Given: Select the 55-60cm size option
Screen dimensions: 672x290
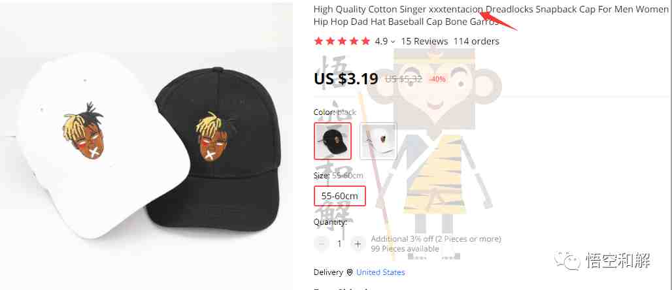Looking at the screenshot, I should 340,196.
